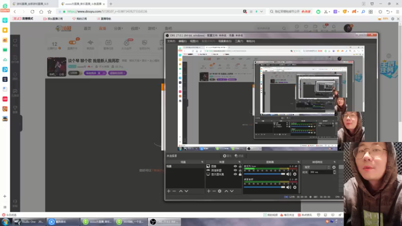Open source 滤镜 filters button above panels
The height and width of the screenshot is (226, 402).
tap(239, 156)
